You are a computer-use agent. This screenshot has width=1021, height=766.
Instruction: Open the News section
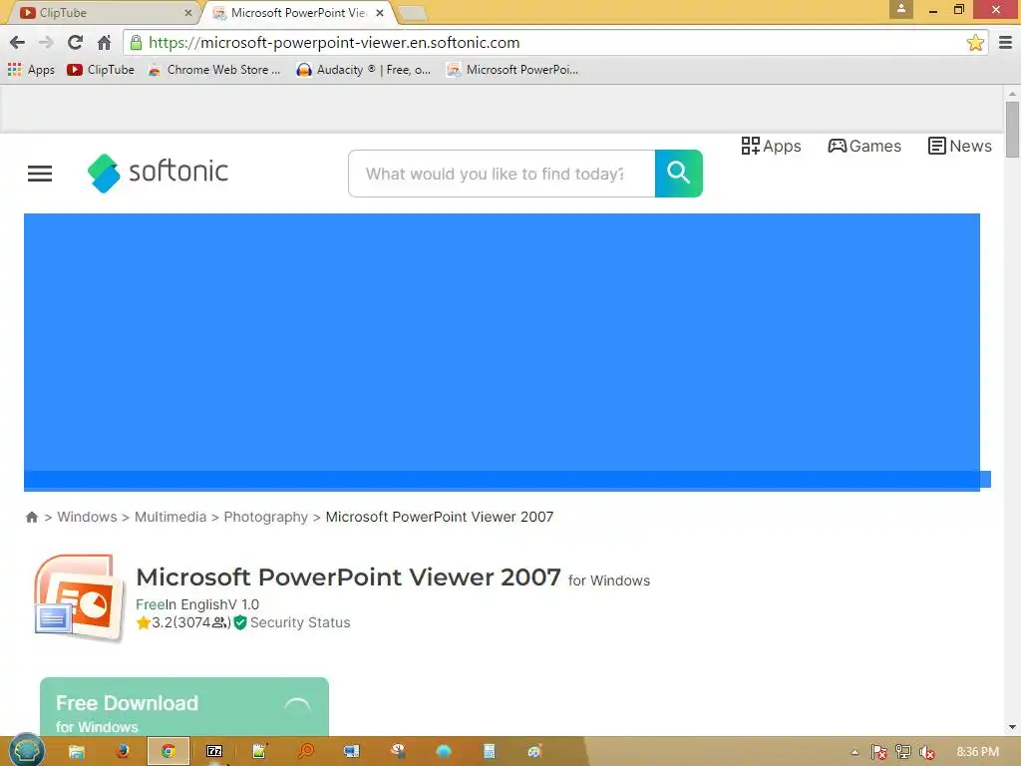click(x=960, y=146)
